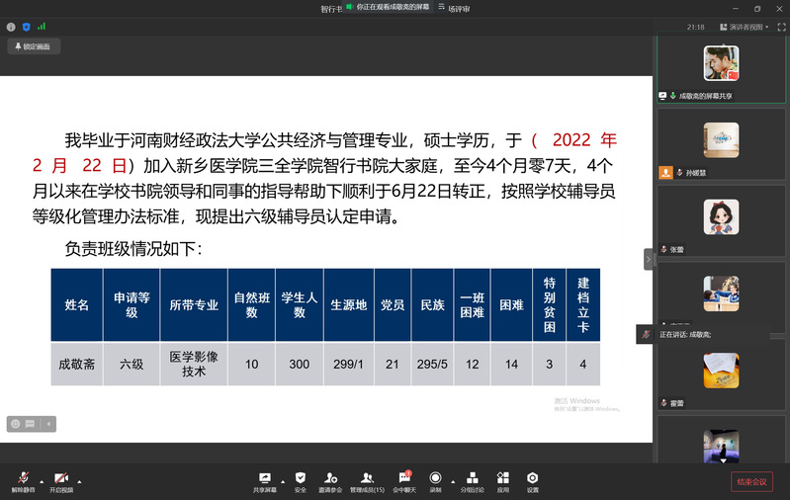Toggle the 锁定画面 lock screen button
Screen dimensions: 790x500
(35, 46)
